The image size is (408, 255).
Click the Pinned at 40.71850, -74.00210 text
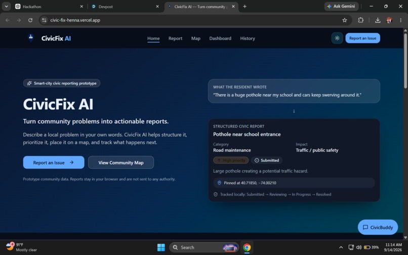point(250,183)
